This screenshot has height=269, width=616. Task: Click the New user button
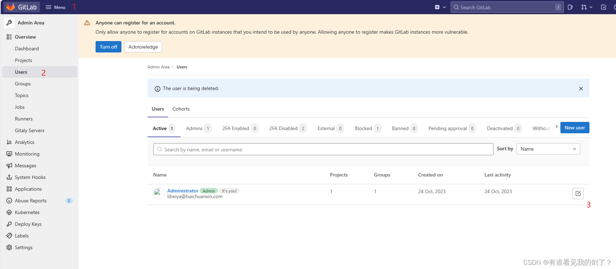click(x=575, y=128)
